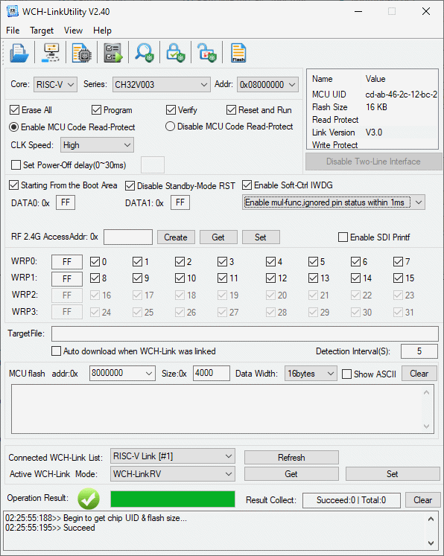Click the Refresh button for WCH-Link list
Screen dimensions: 444x556
coord(291,458)
